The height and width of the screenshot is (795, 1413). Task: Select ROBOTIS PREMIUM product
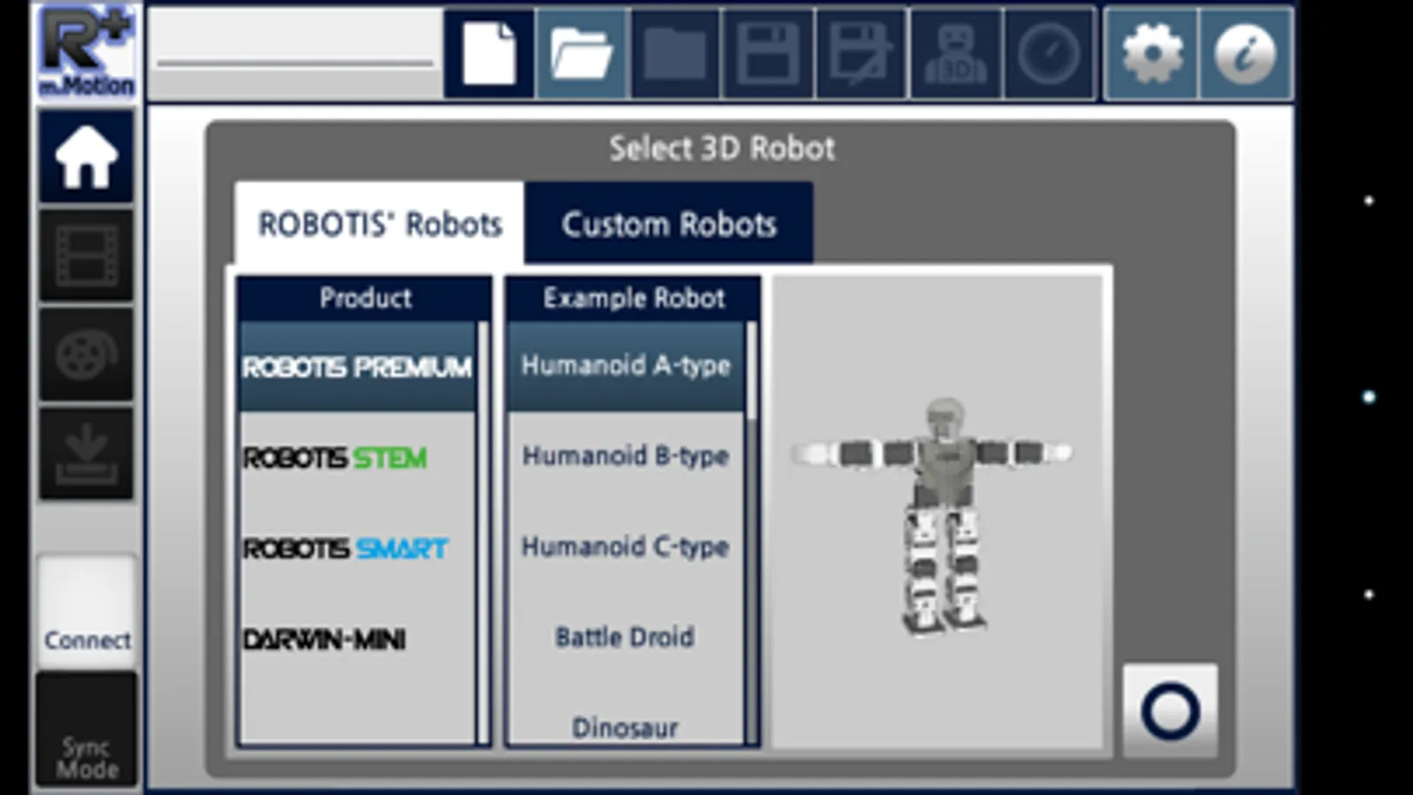point(357,367)
